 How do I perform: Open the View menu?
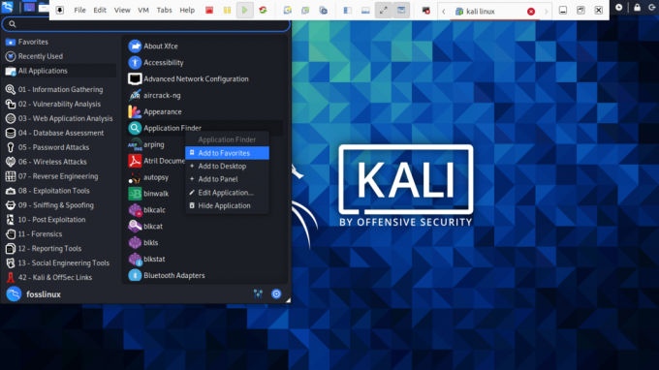pyautogui.click(x=122, y=10)
